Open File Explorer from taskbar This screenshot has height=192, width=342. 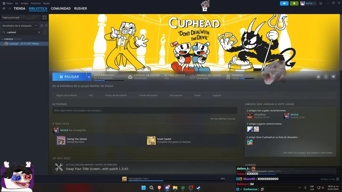(x=175, y=188)
